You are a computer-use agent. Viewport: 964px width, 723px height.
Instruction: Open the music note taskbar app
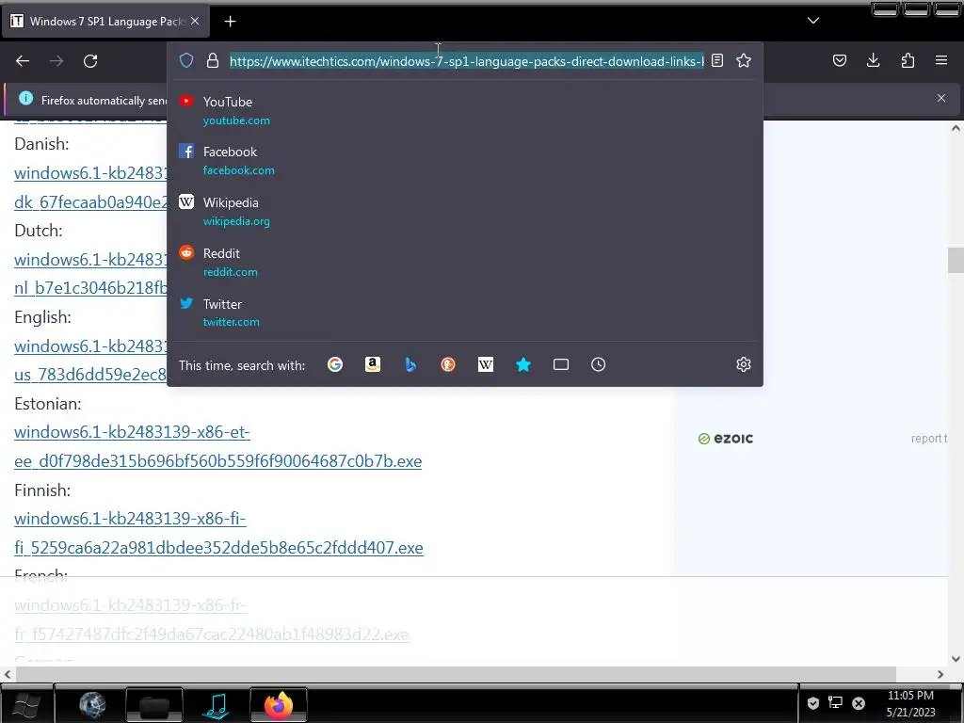point(217,704)
